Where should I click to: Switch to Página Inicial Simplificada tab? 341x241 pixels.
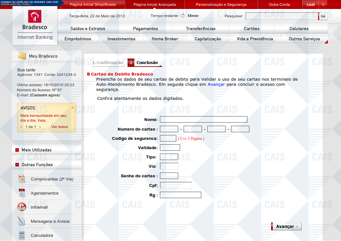click(x=93, y=4)
